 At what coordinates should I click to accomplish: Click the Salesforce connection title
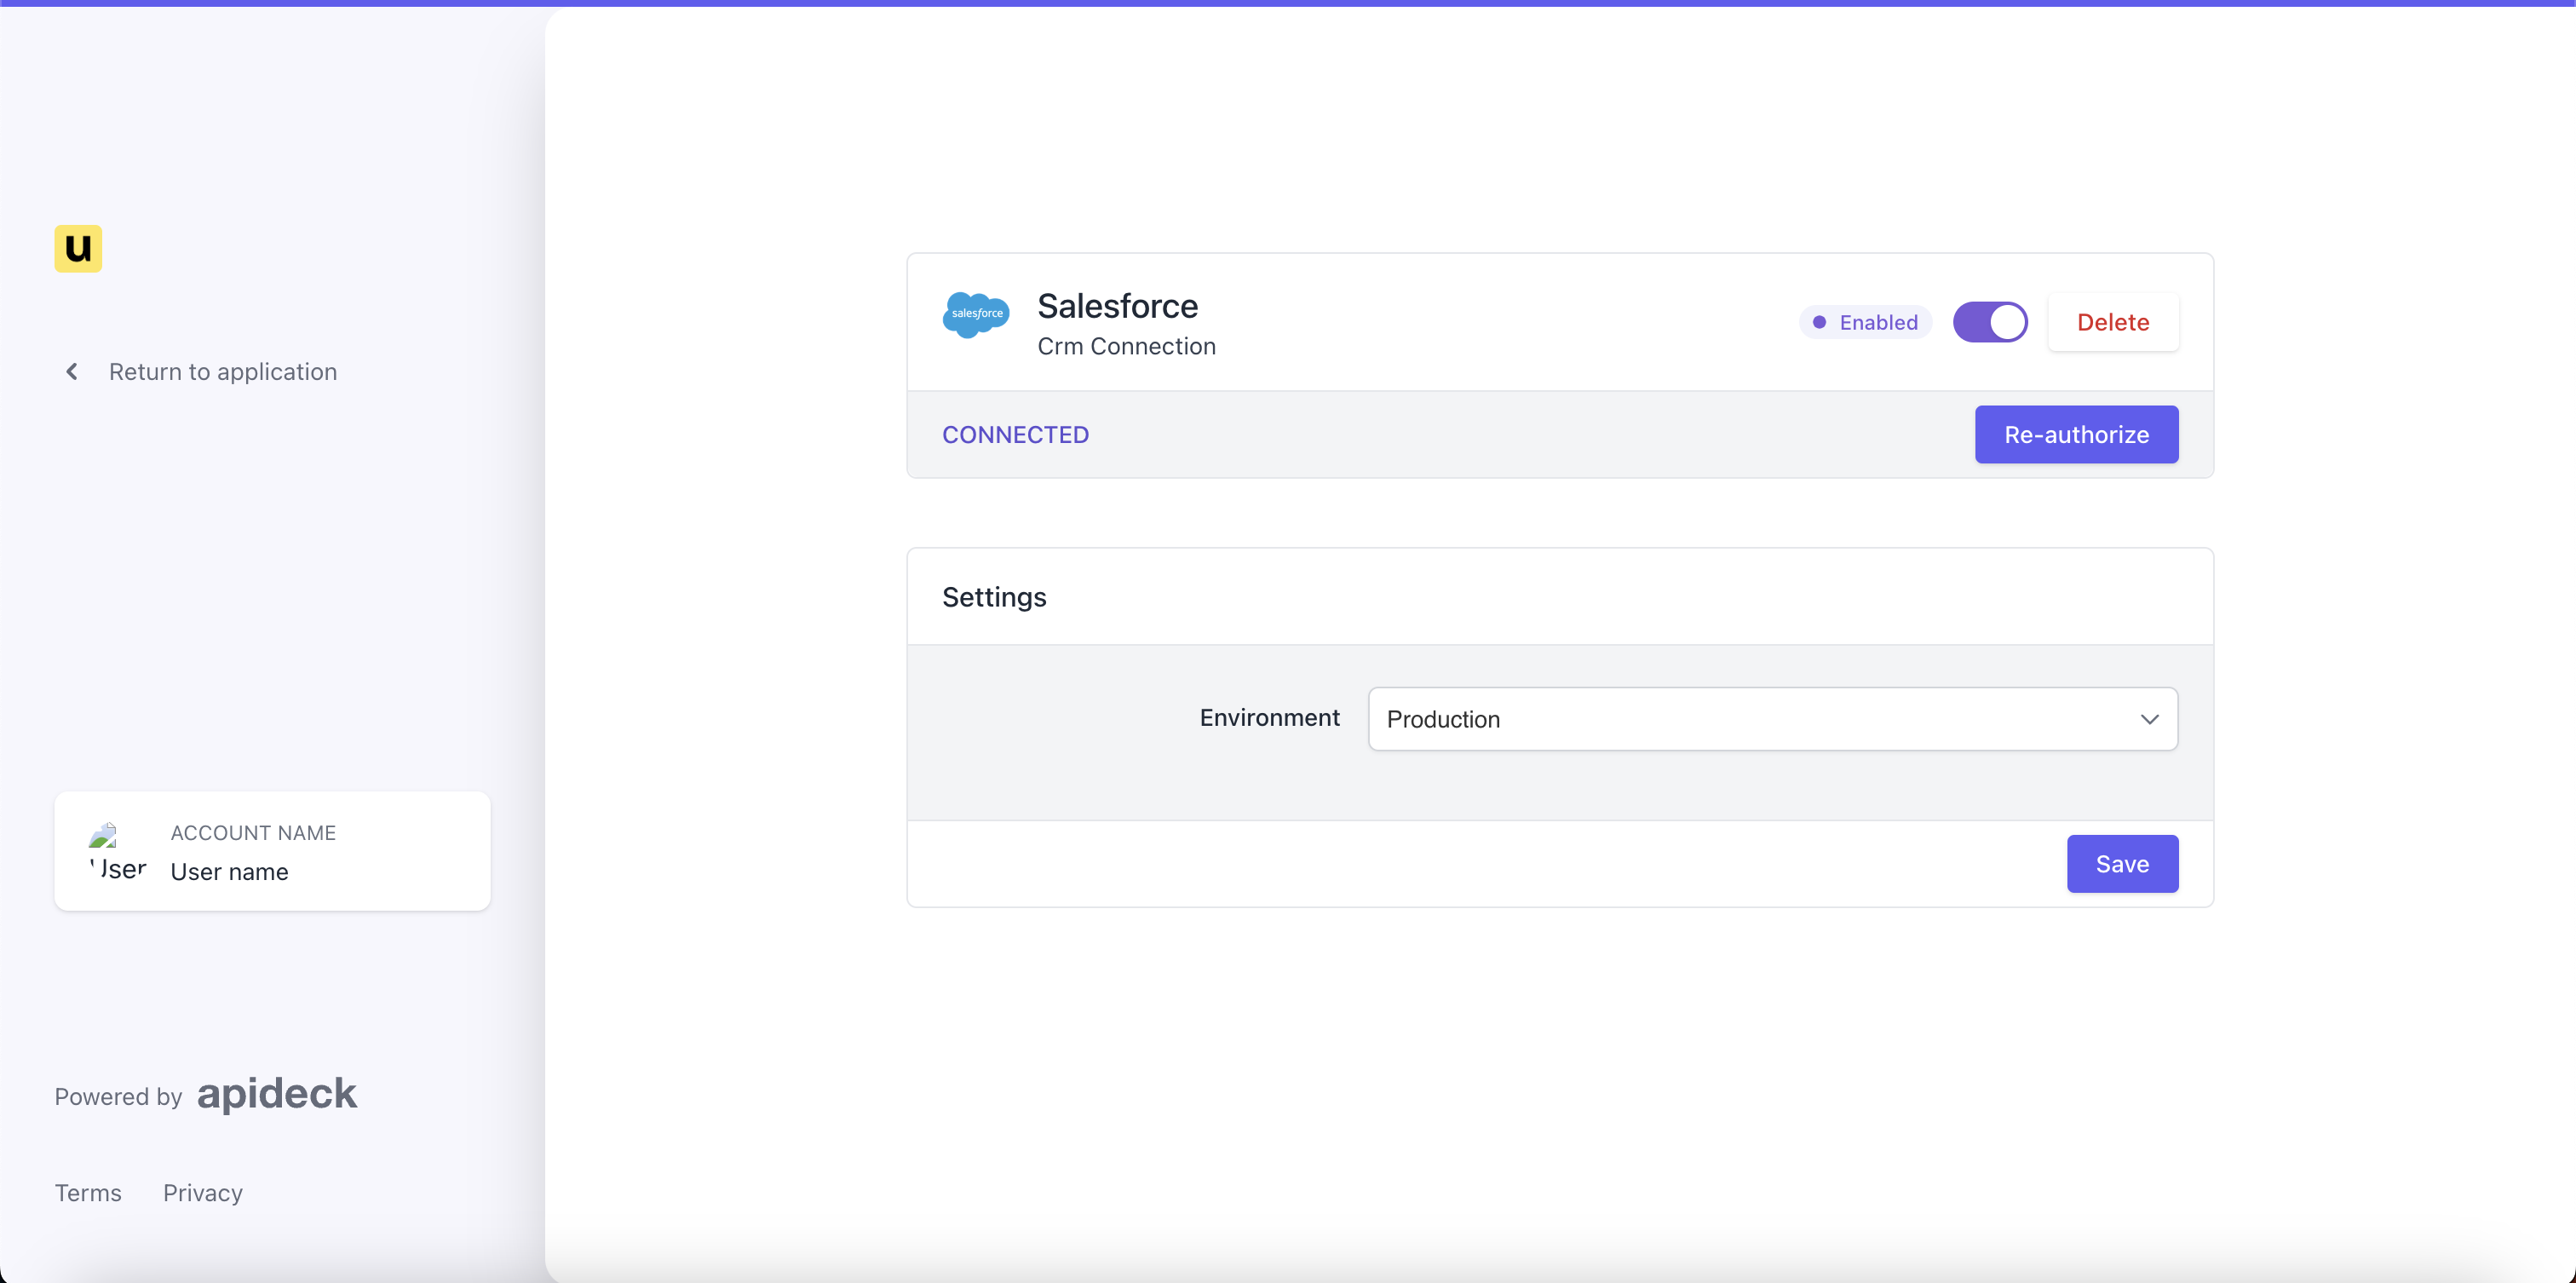click(1117, 306)
